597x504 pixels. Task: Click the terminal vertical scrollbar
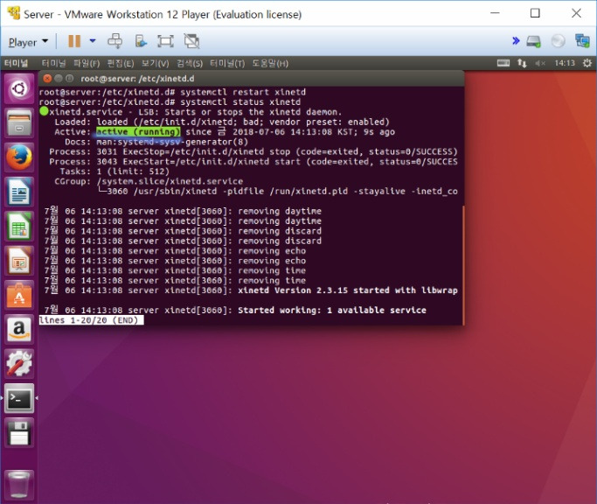[x=463, y=265]
